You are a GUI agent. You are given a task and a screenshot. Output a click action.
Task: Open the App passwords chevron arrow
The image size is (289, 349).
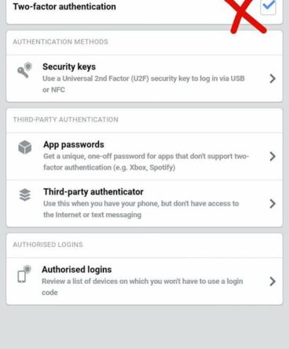coord(273,156)
